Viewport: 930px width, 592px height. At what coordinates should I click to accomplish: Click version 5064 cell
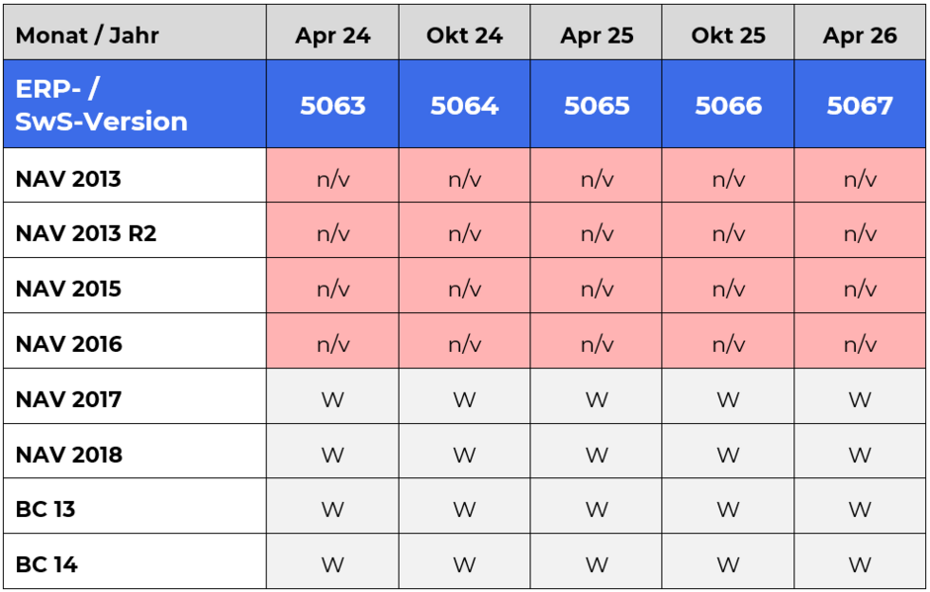464,105
